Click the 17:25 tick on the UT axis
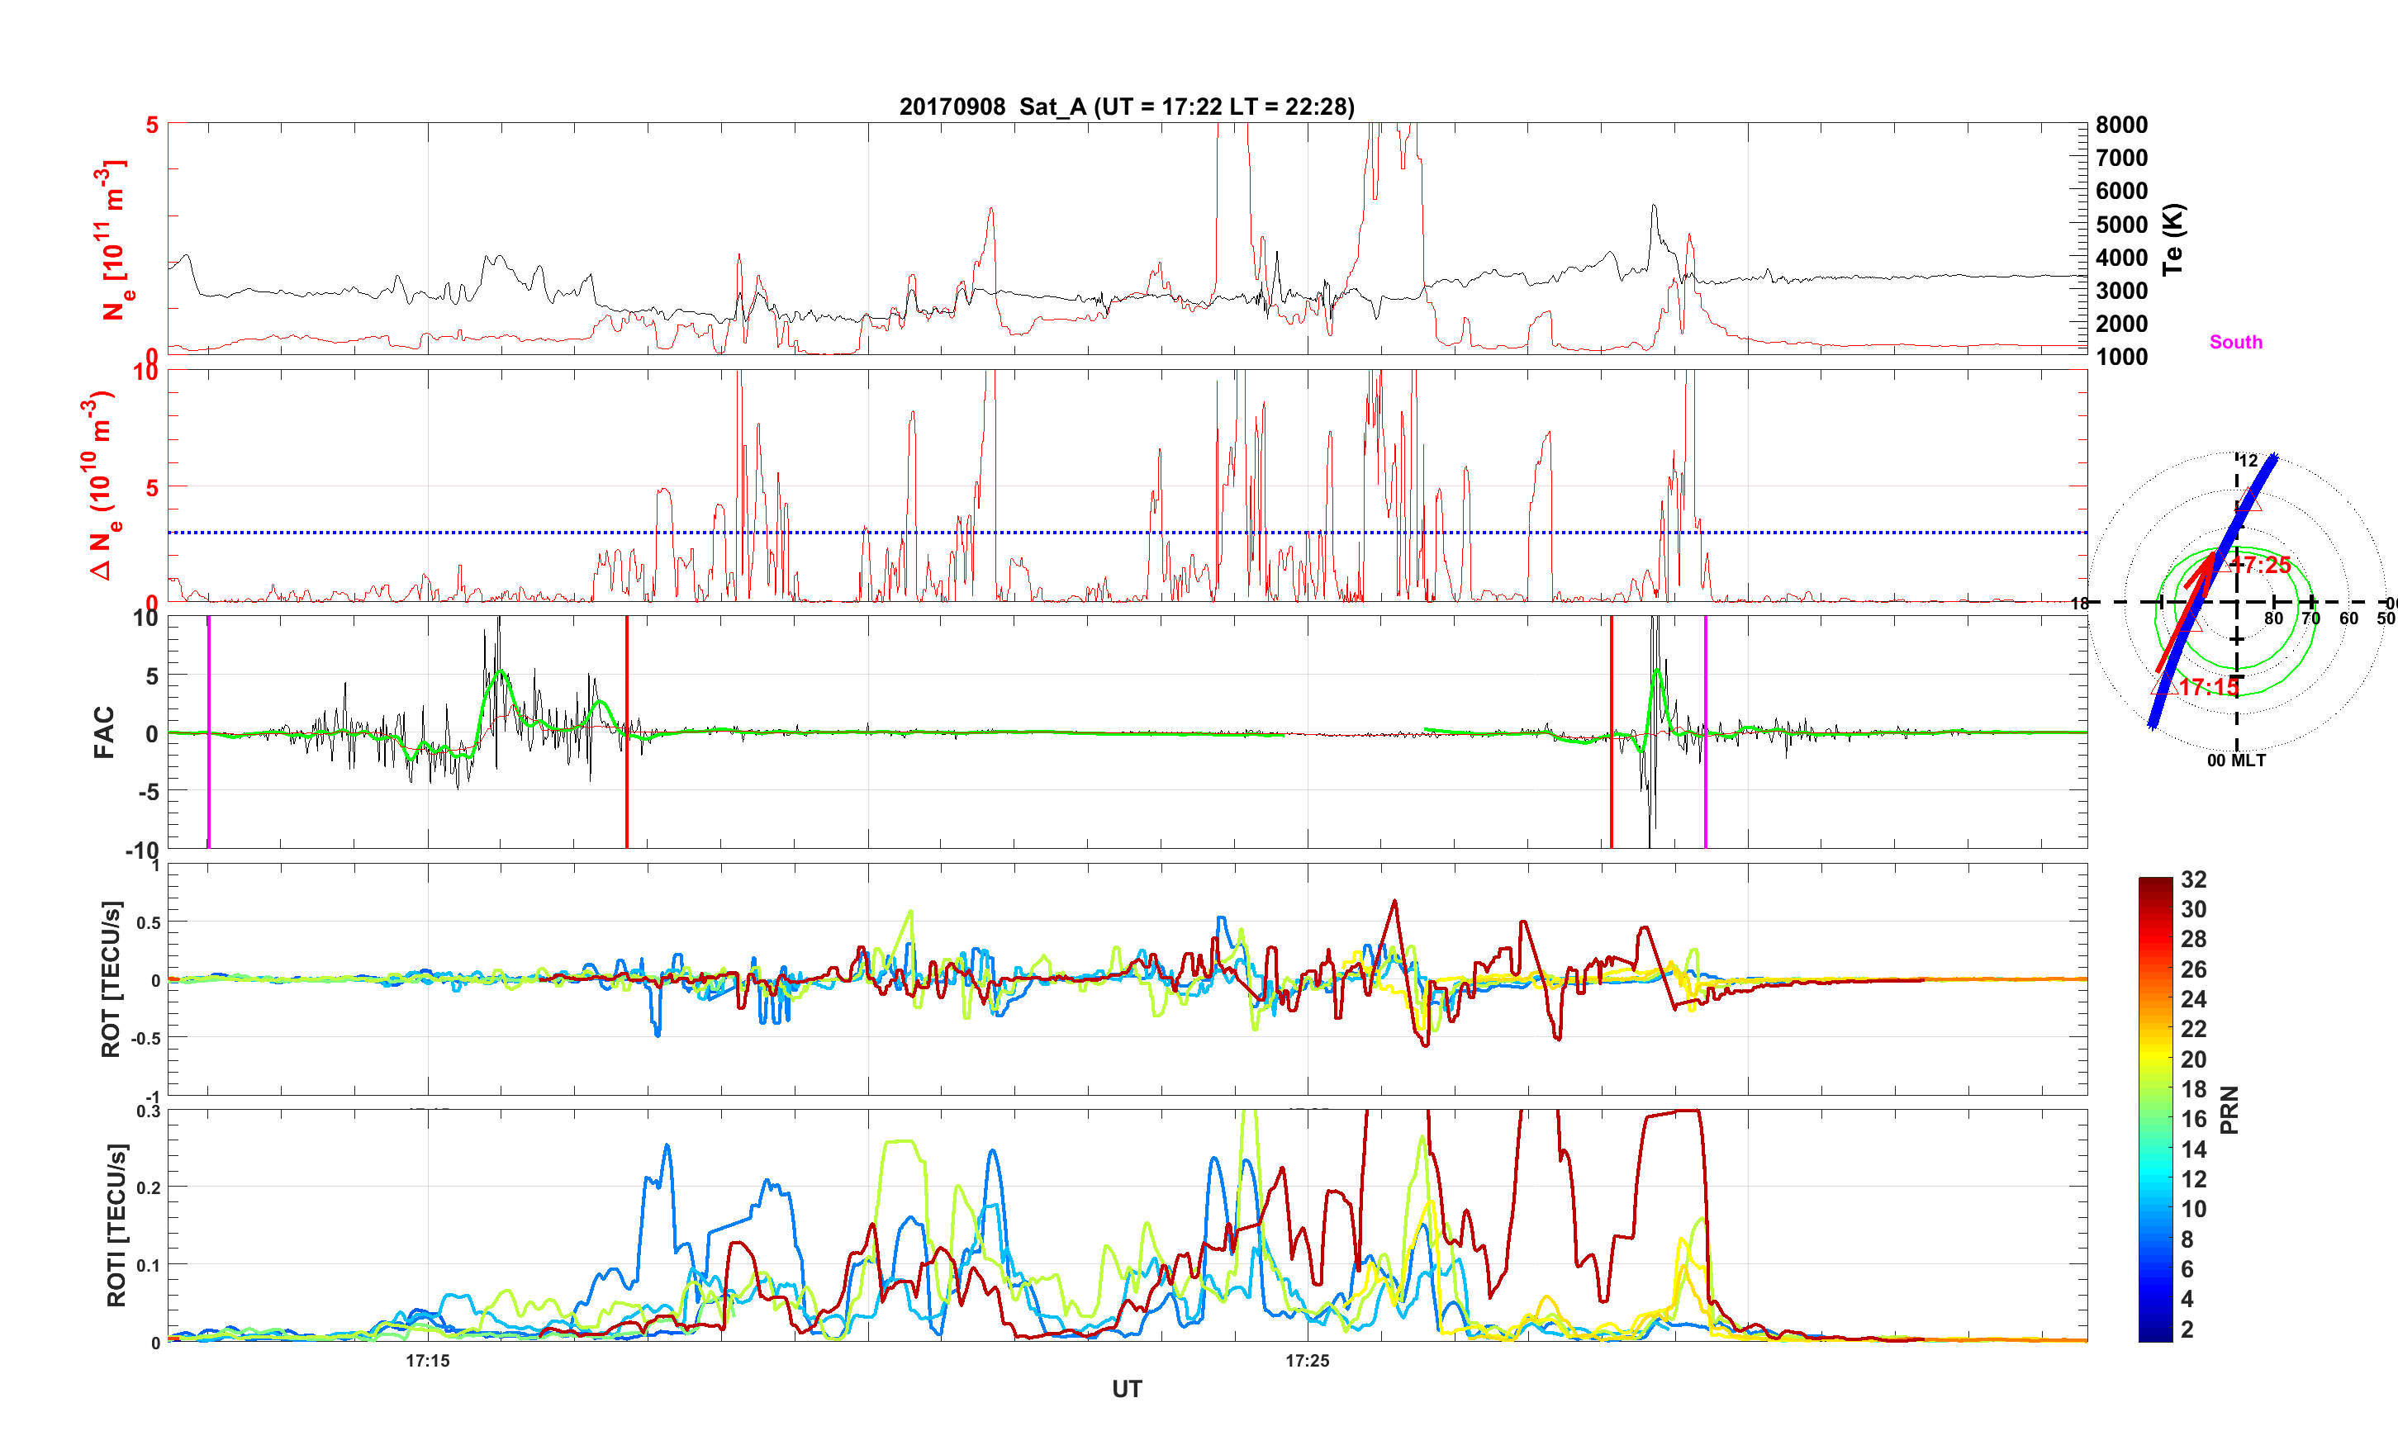The width and height of the screenshot is (2398, 1450). pyautogui.click(x=1307, y=1362)
